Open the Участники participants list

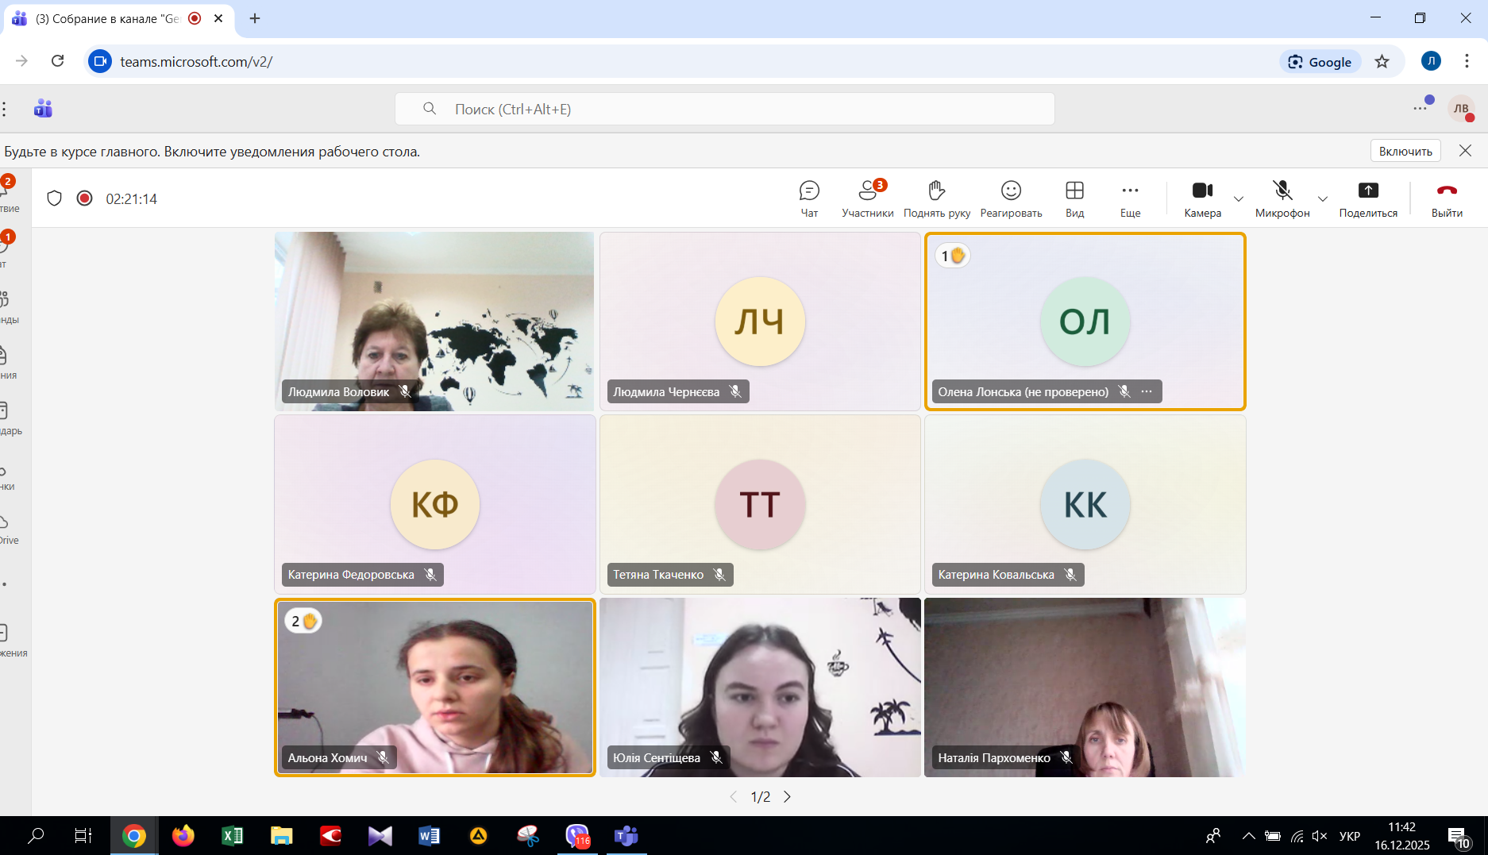coord(867,198)
